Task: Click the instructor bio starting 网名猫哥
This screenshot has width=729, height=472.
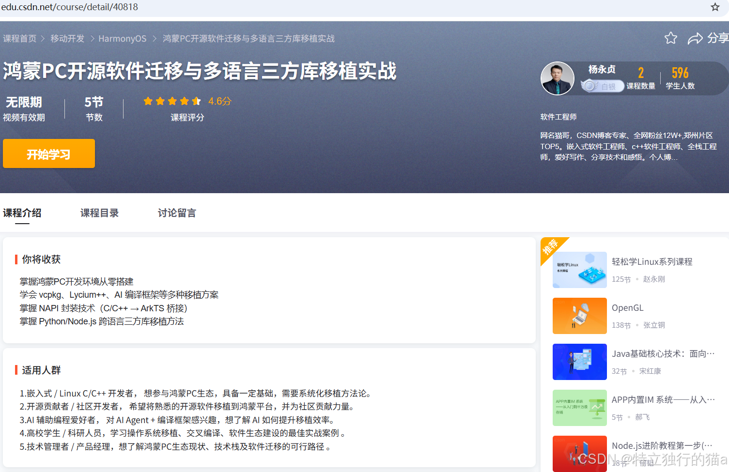Action: point(629,146)
